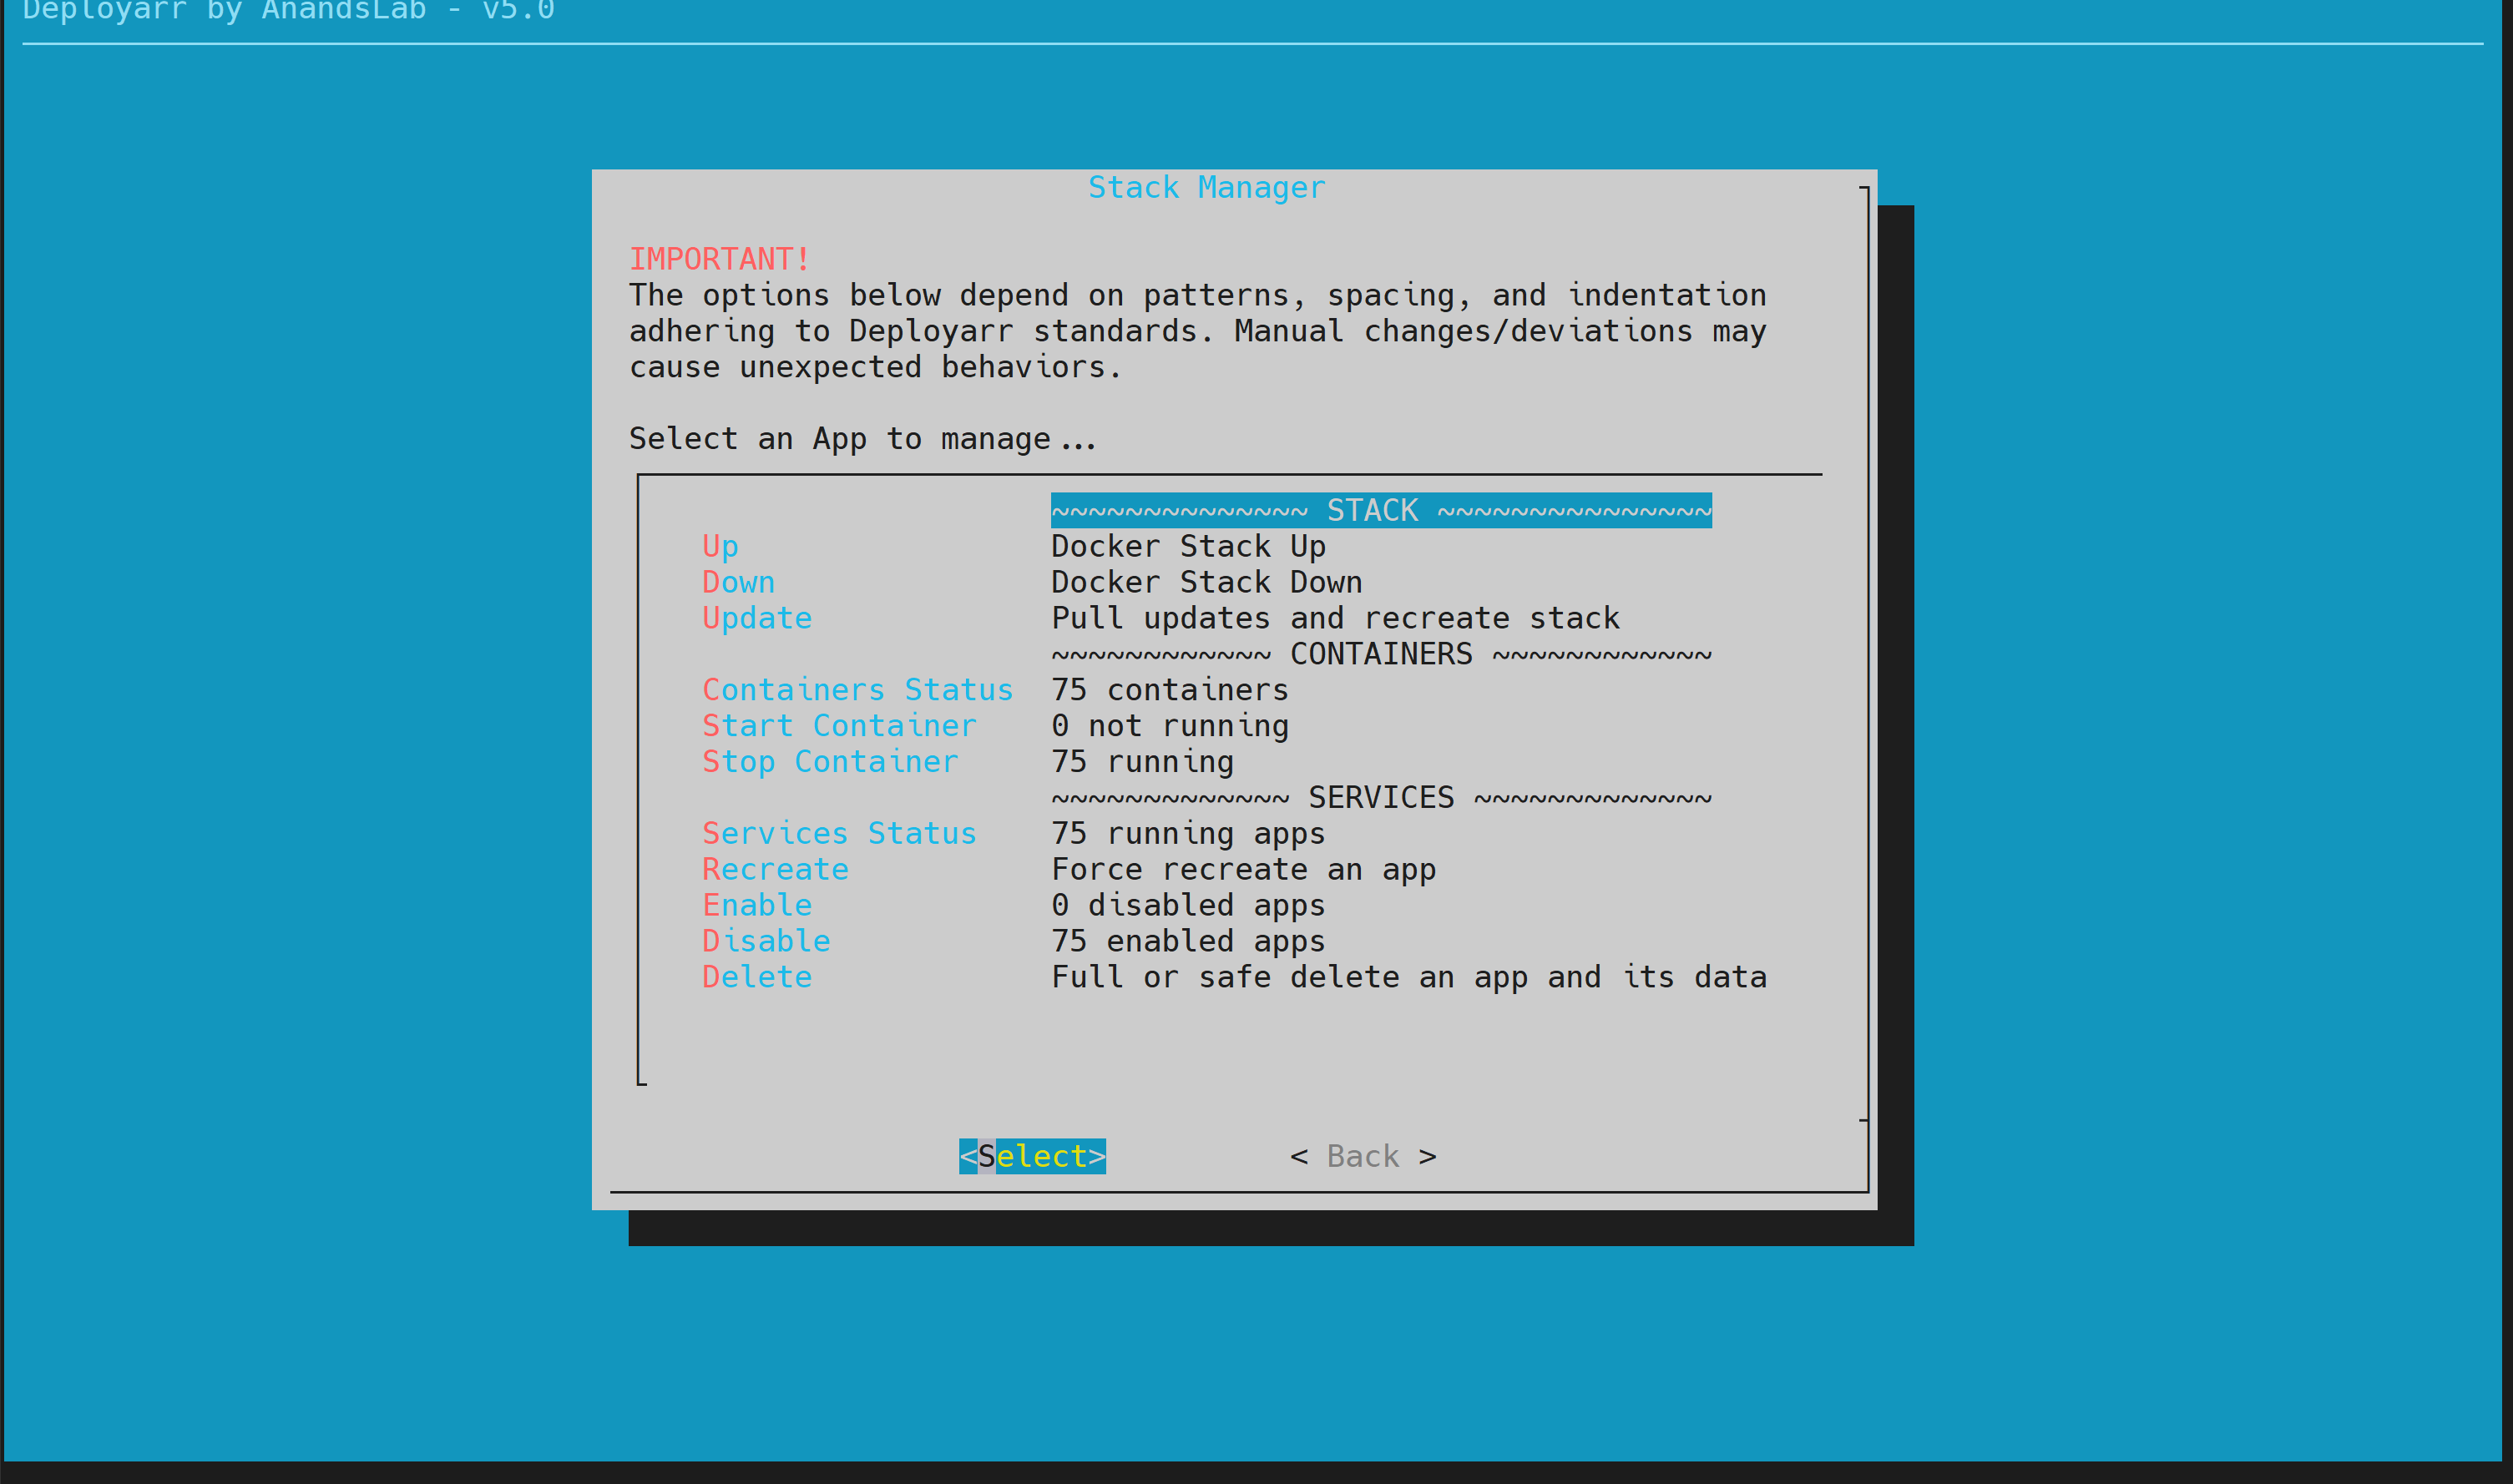Click '0 disabled apps' value
The image size is (2513, 1484).
click(x=1188, y=905)
